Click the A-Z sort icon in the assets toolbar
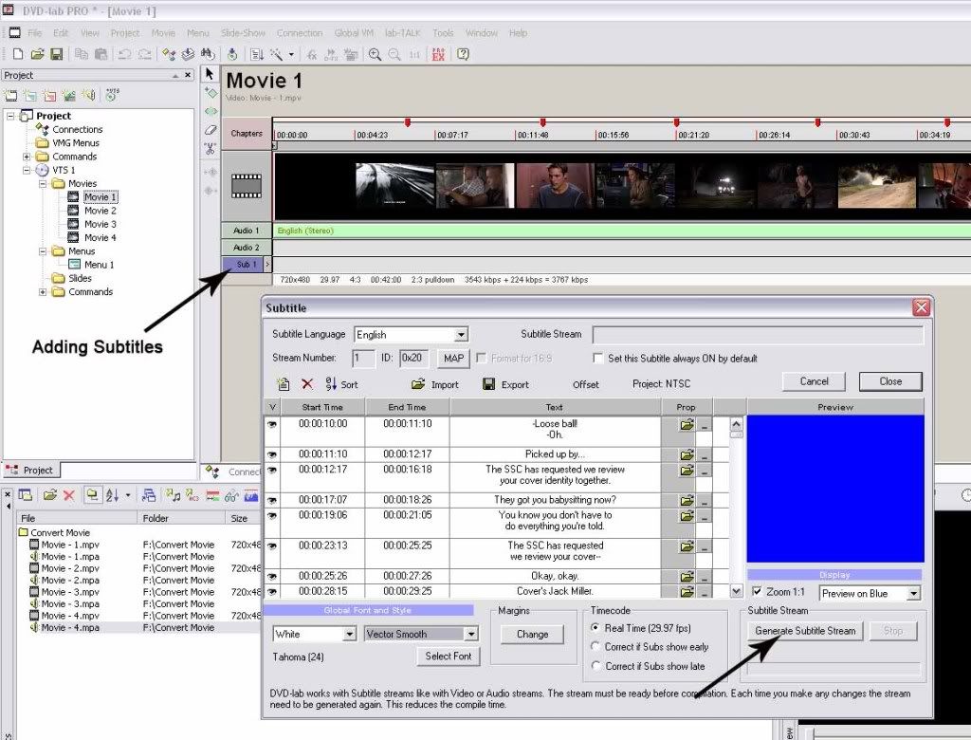This screenshot has width=971, height=740. [x=112, y=495]
